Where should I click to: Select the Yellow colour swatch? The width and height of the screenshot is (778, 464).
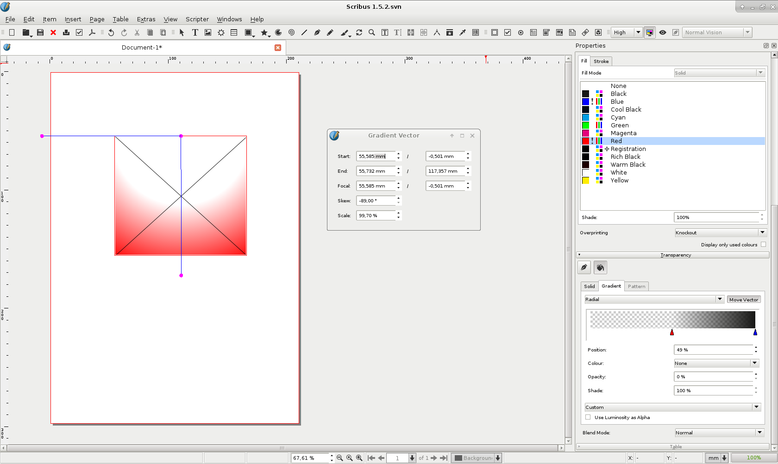click(619, 181)
